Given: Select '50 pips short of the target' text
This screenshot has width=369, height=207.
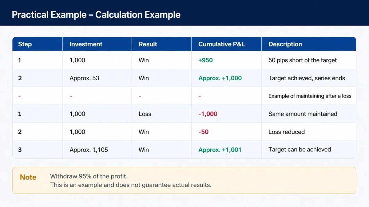Looking at the screenshot, I should 303,60.
